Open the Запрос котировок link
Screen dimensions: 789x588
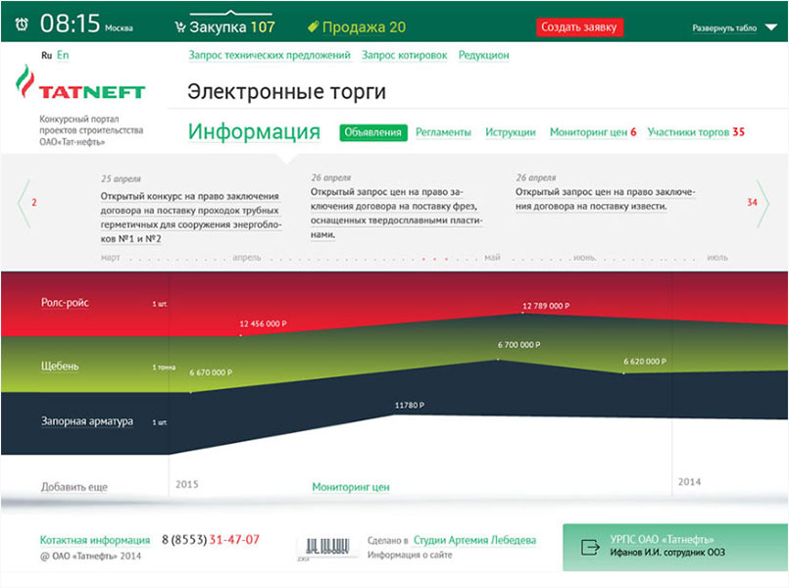[404, 56]
